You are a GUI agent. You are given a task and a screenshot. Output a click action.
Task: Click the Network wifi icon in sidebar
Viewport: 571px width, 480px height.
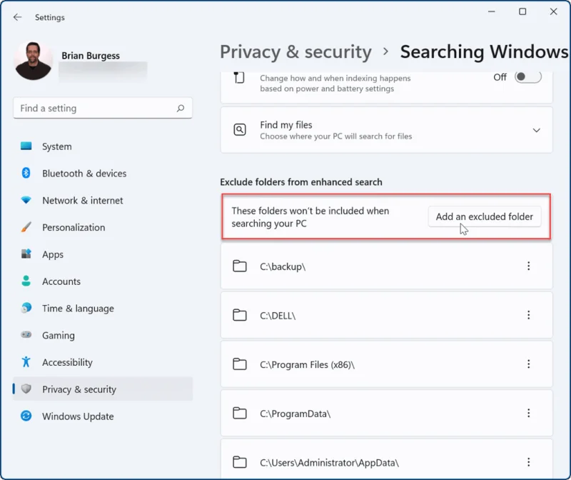pyautogui.click(x=26, y=200)
